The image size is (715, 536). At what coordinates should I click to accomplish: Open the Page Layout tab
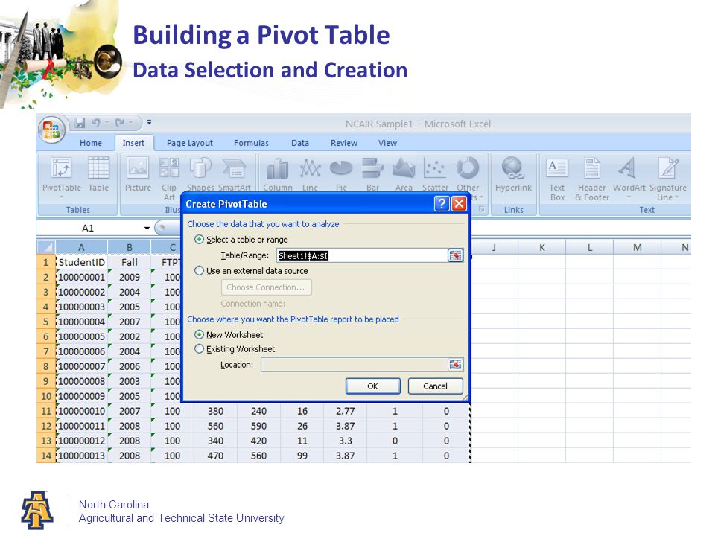click(190, 143)
